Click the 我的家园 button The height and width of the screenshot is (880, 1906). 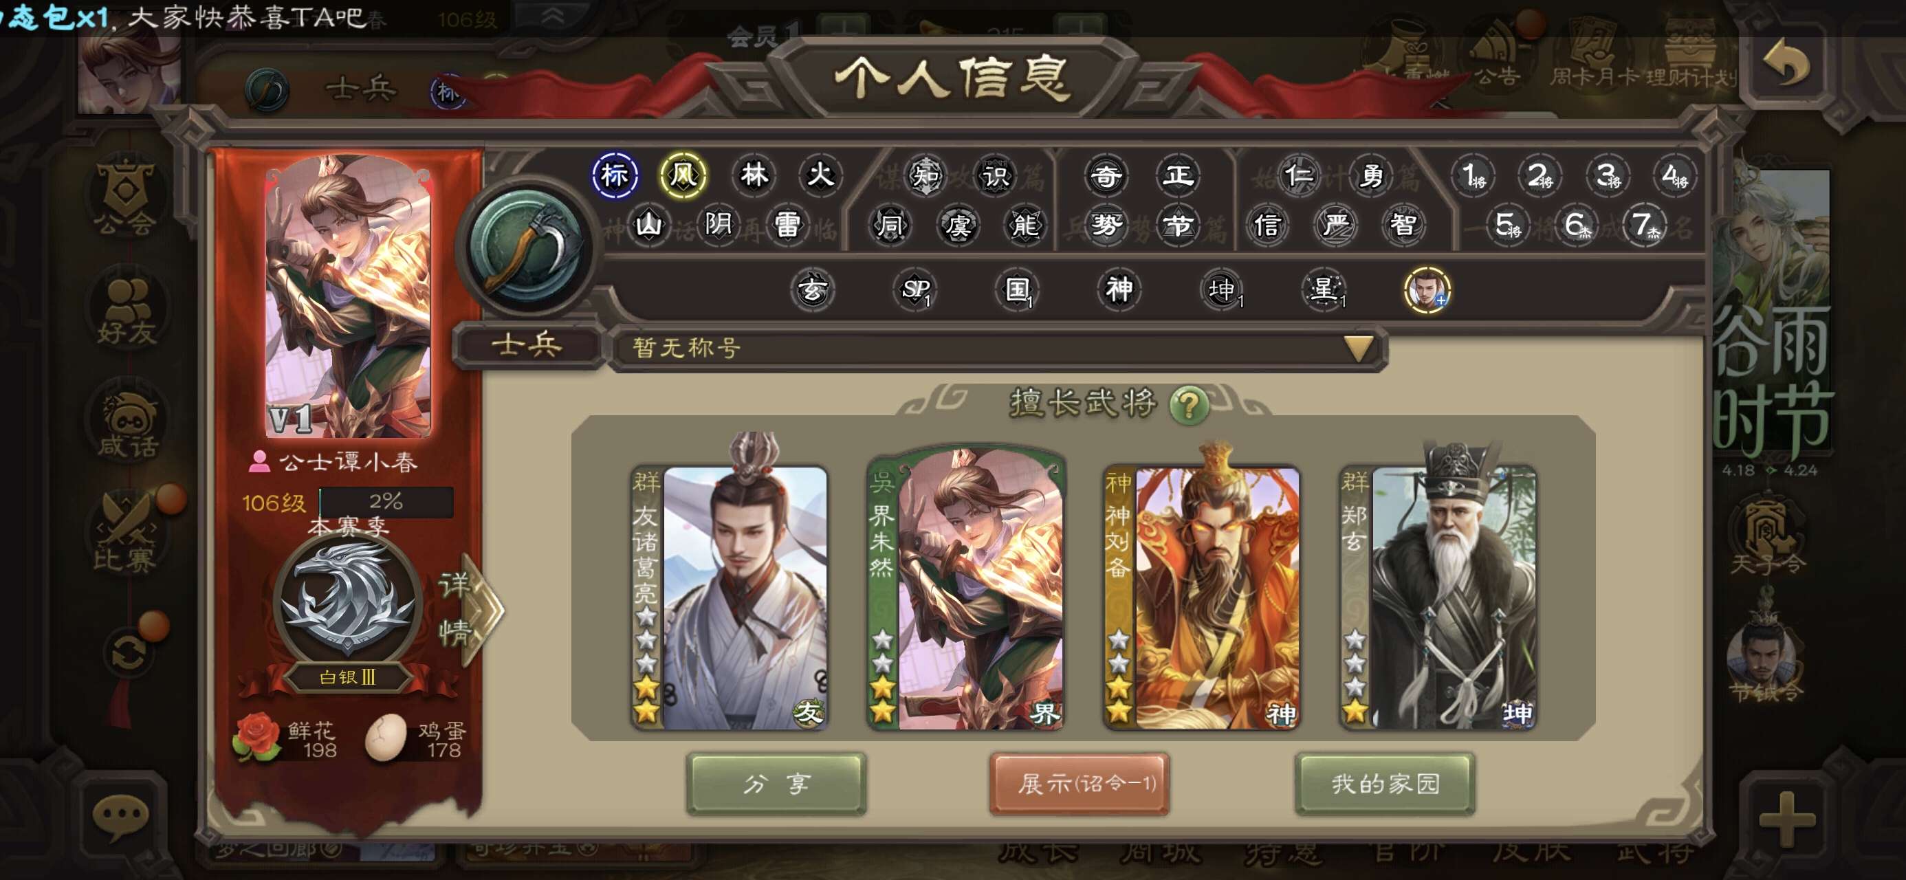[x=1385, y=784]
